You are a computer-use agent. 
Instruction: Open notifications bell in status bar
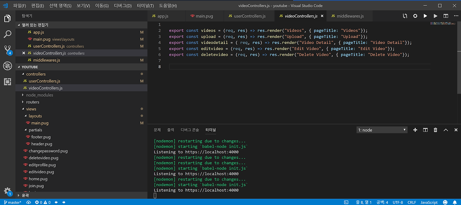click(x=455, y=202)
